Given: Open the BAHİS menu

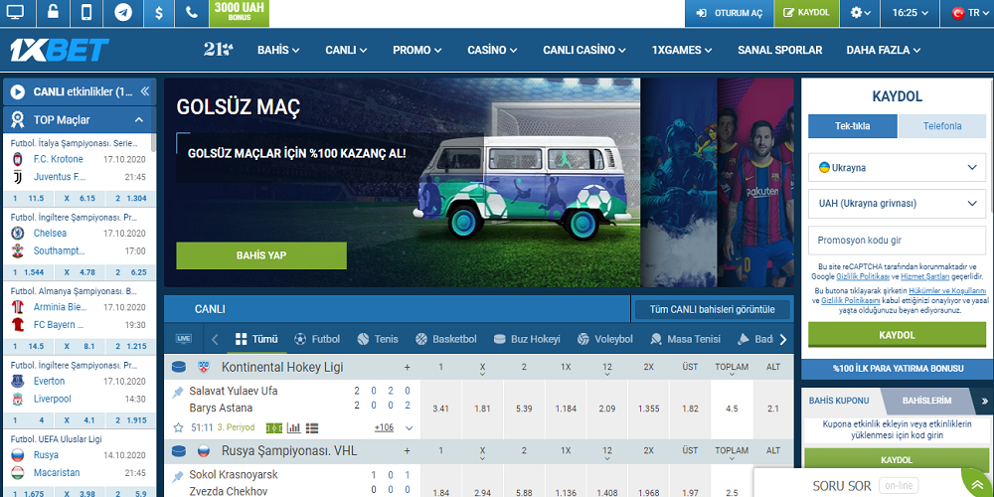Looking at the screenshot, I should 278,50.
